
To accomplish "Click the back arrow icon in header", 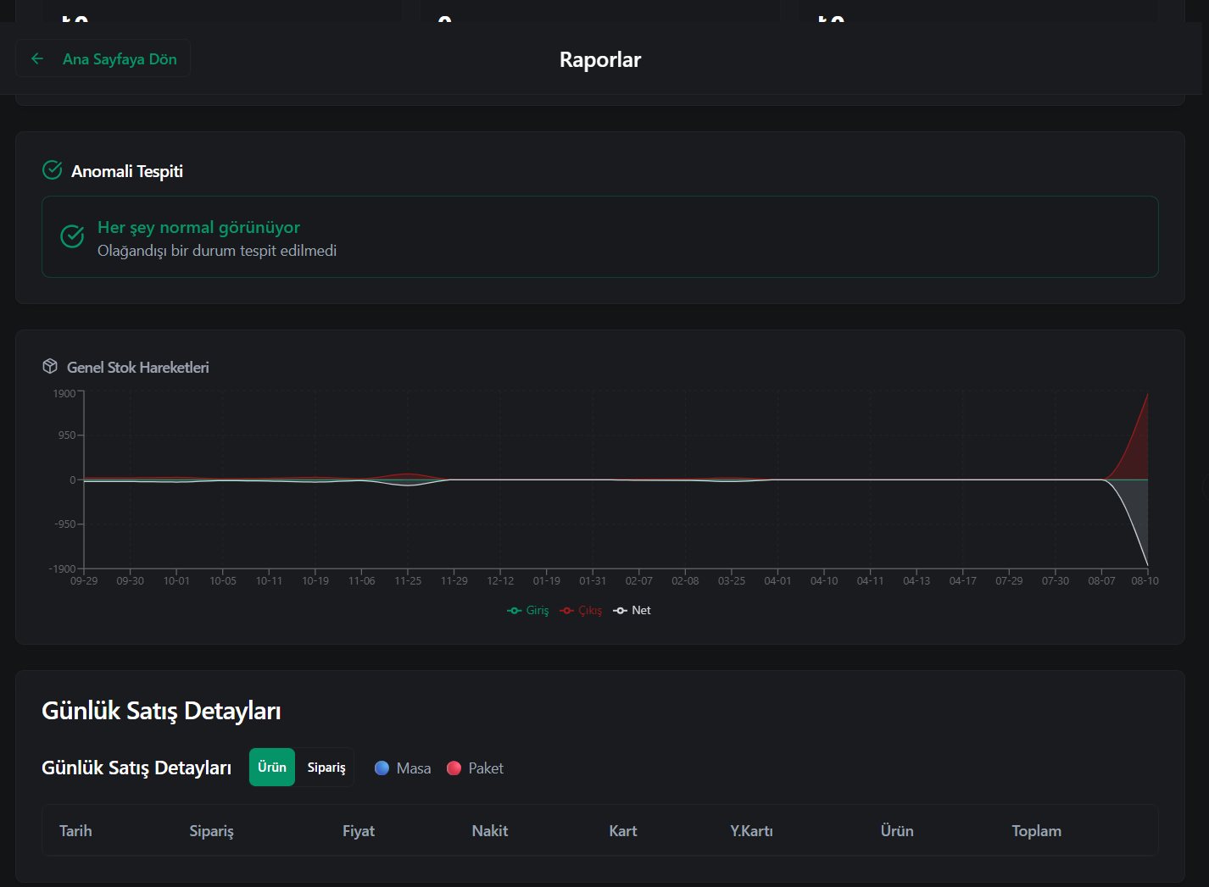I will click(x=37, y=58).
